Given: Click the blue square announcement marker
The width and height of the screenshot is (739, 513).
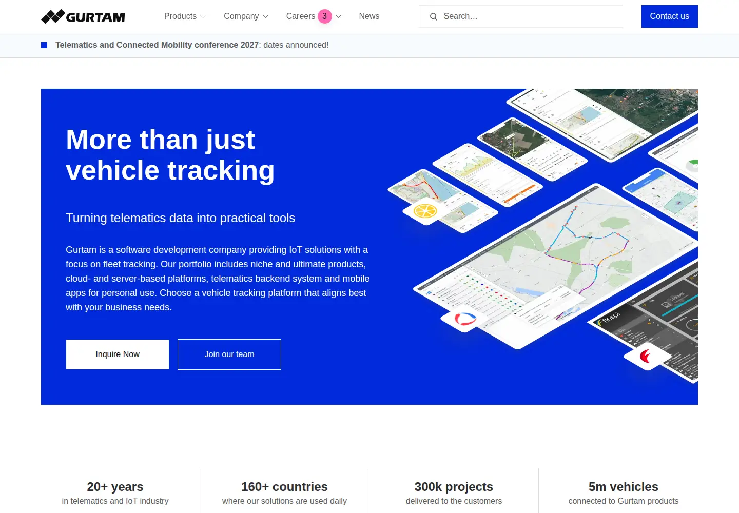Looking at the screenshot, I should 44,45.
